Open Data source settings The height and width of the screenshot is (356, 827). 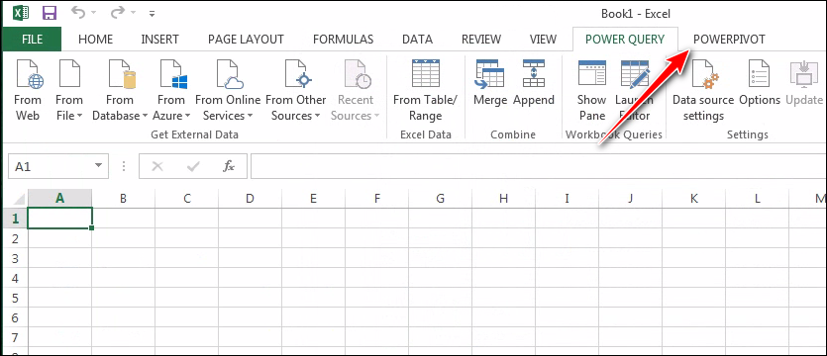703,90
